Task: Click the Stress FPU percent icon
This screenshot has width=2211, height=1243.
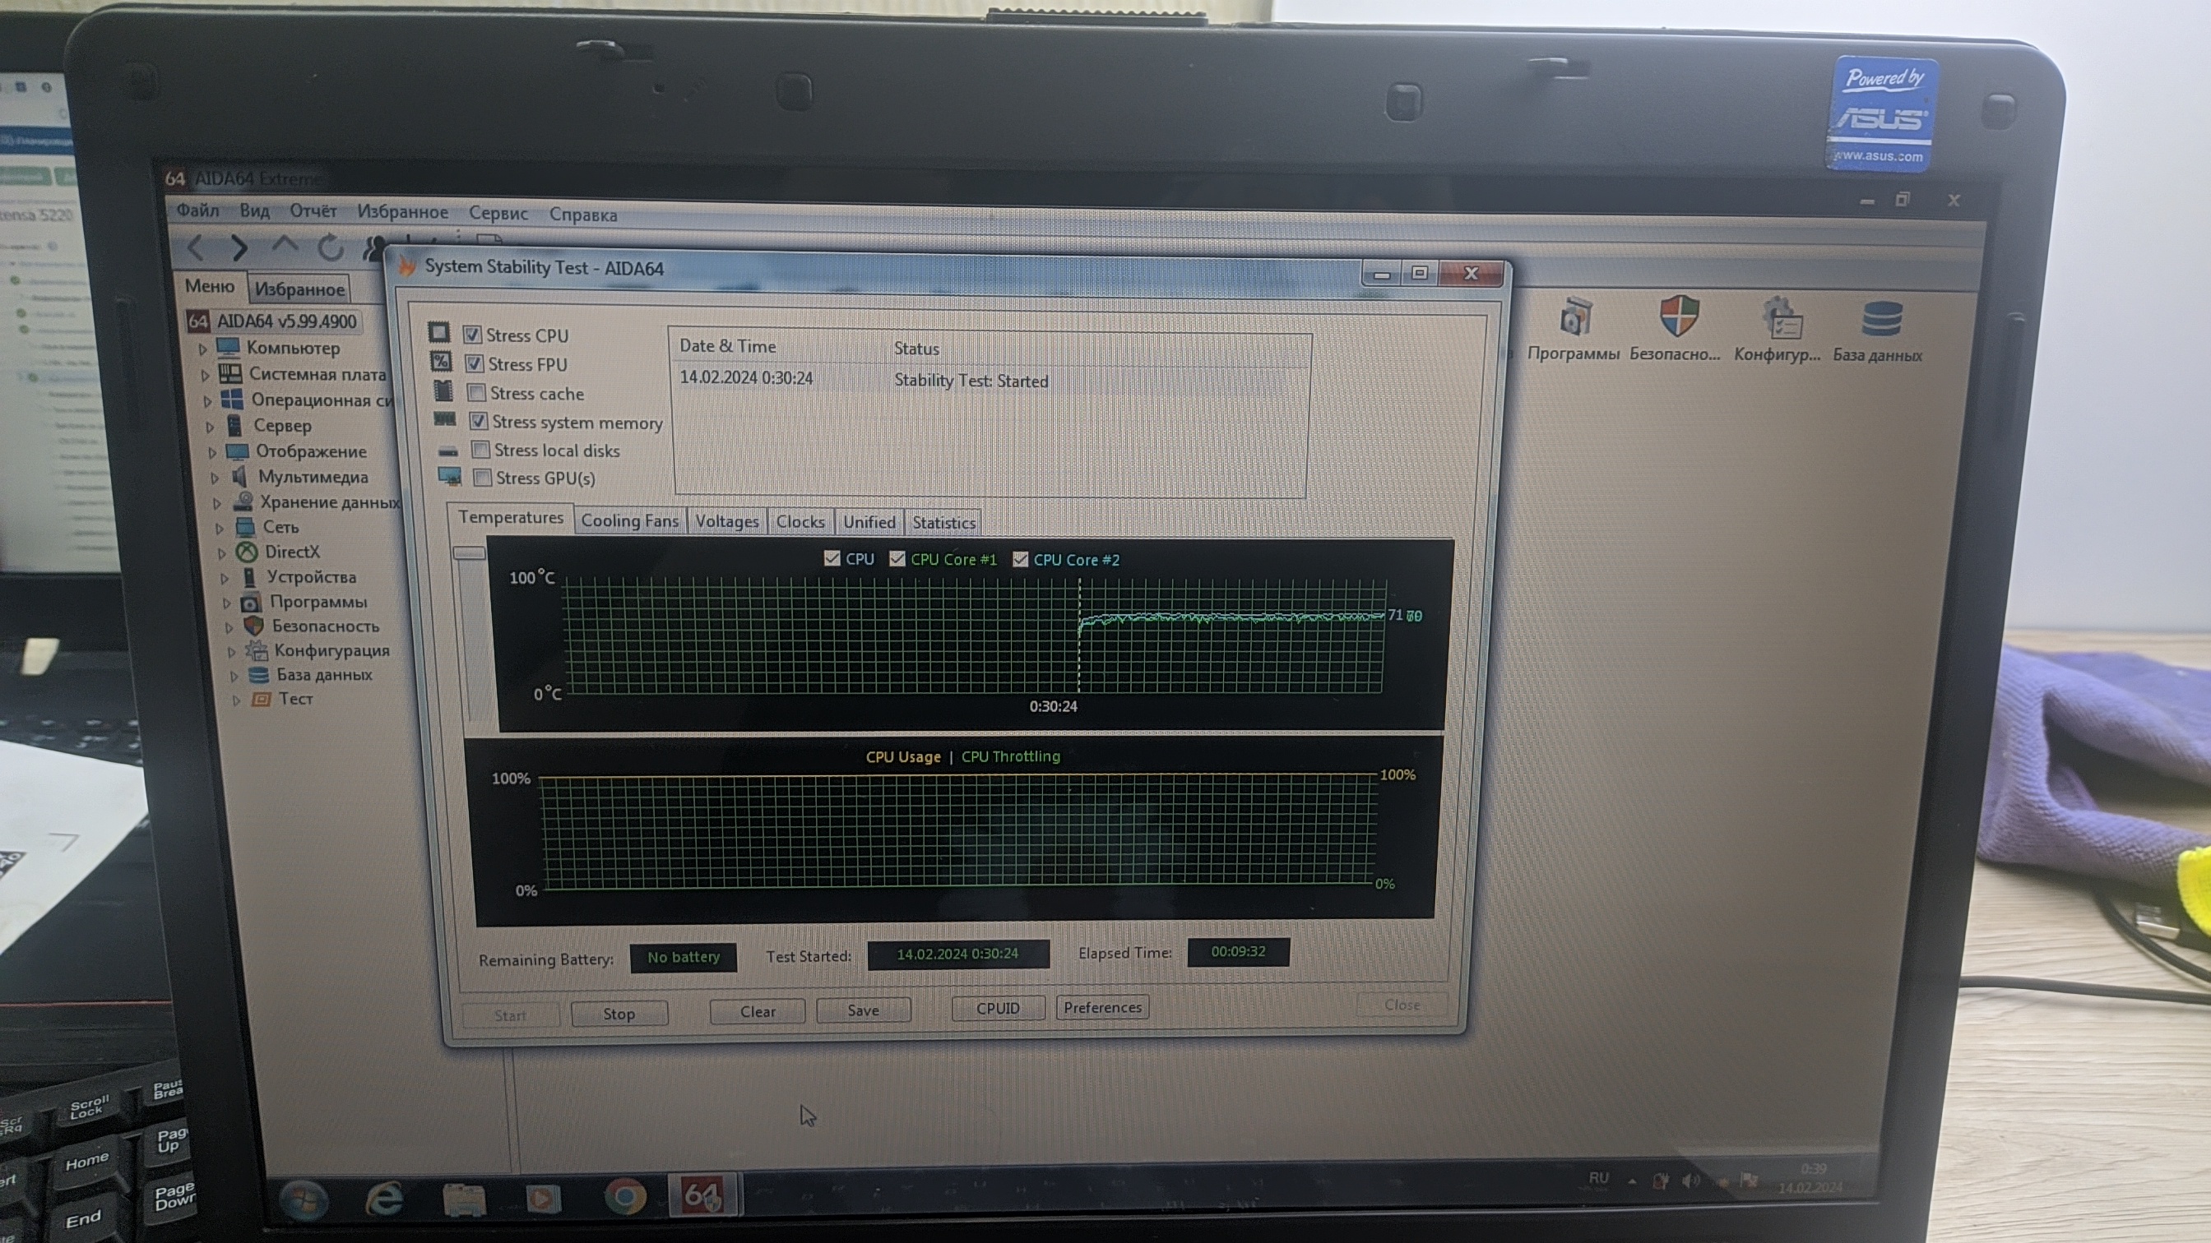Action: pyautogui.click(x=440, y=361)
